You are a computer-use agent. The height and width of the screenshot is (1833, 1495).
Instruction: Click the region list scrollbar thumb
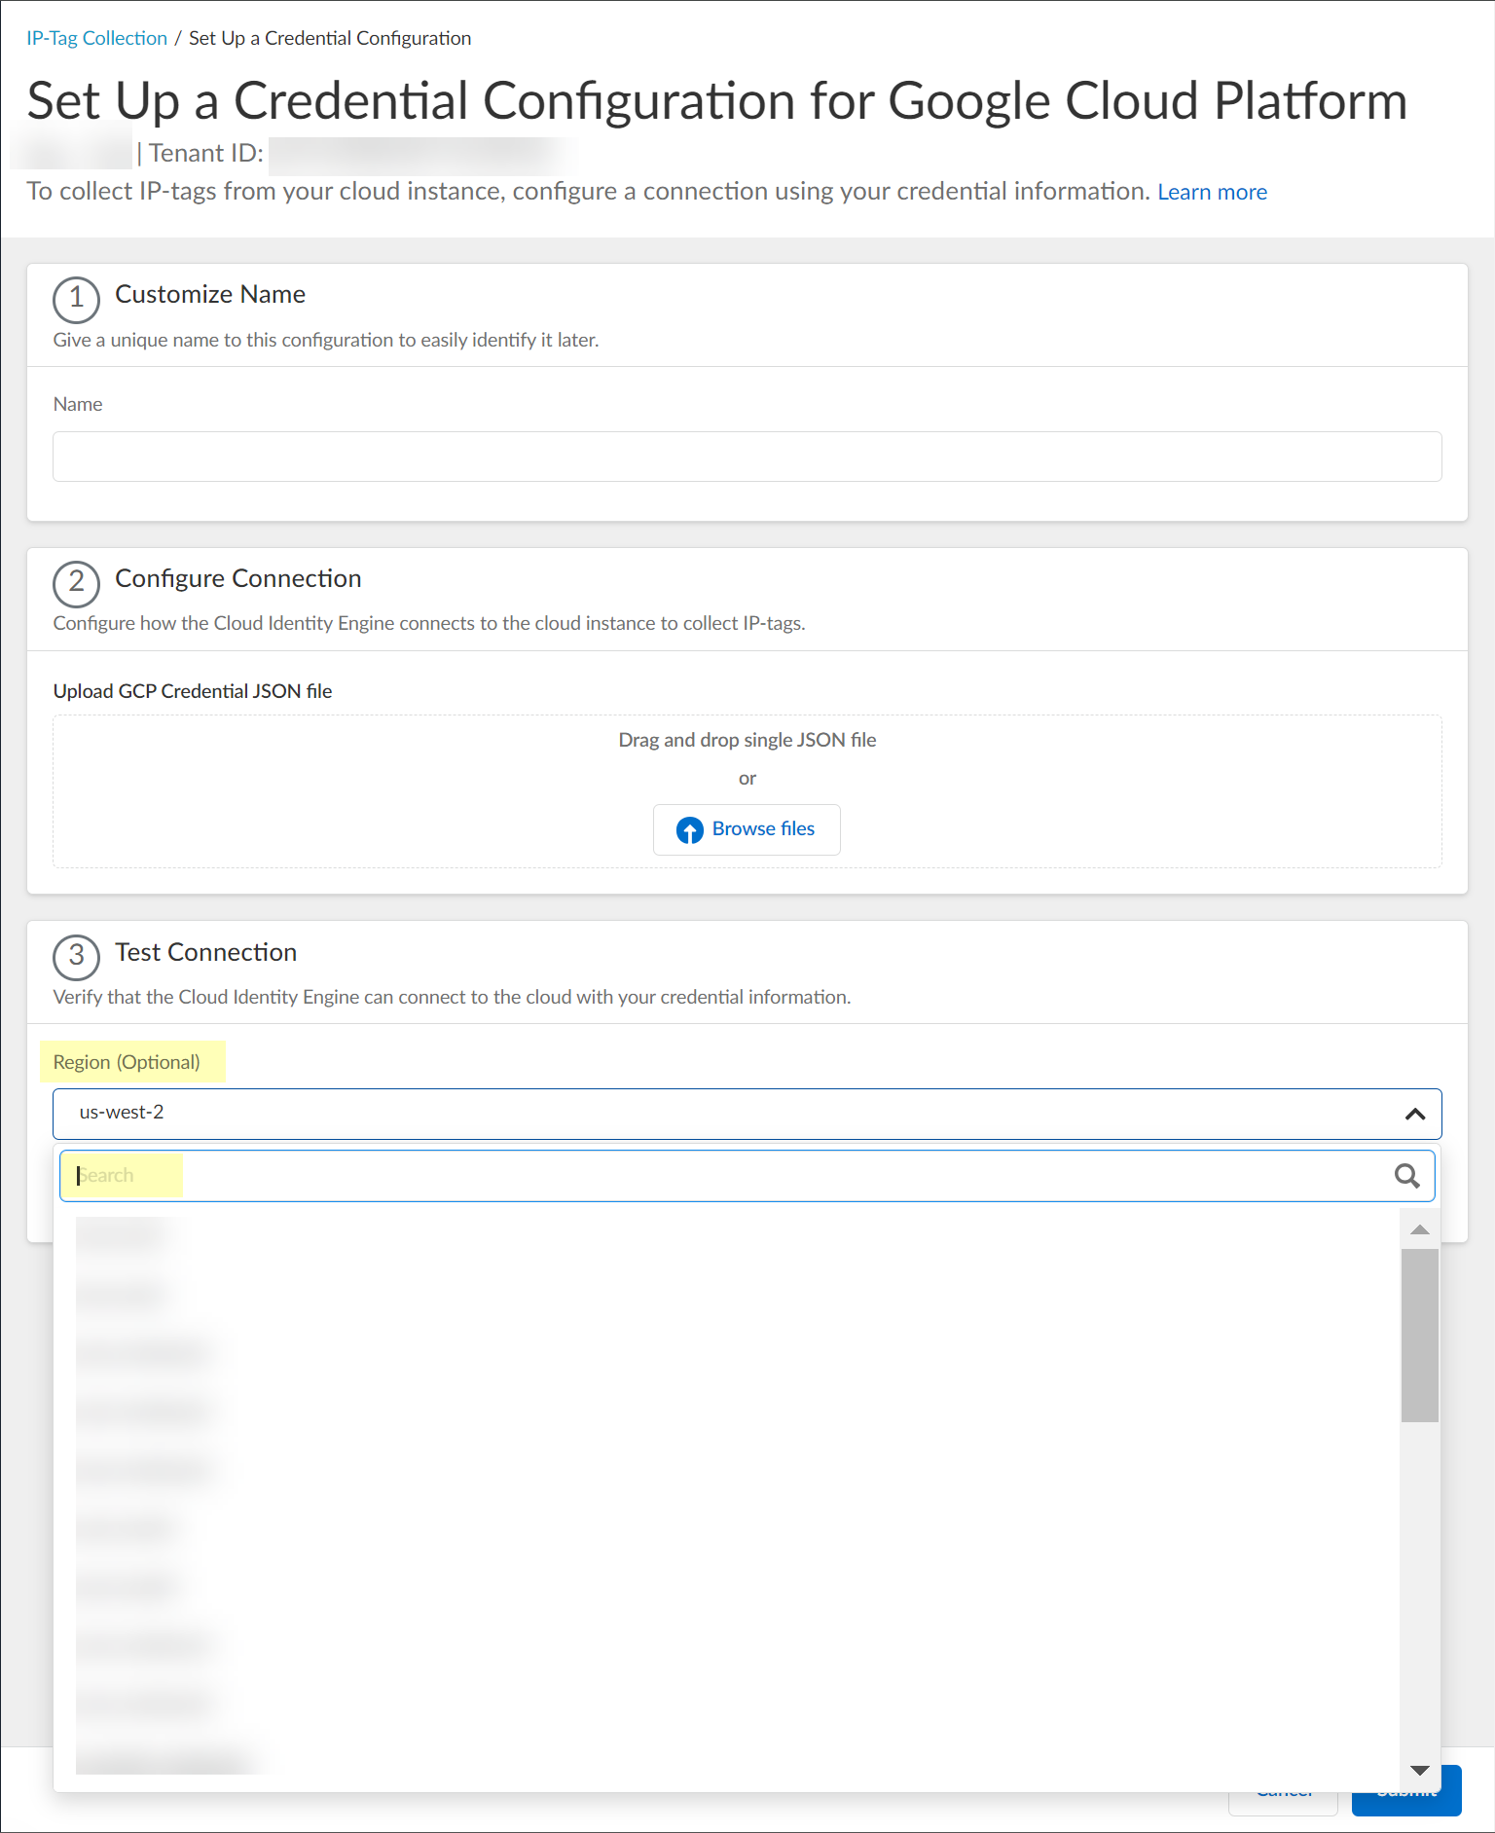click(1420, 1336)
